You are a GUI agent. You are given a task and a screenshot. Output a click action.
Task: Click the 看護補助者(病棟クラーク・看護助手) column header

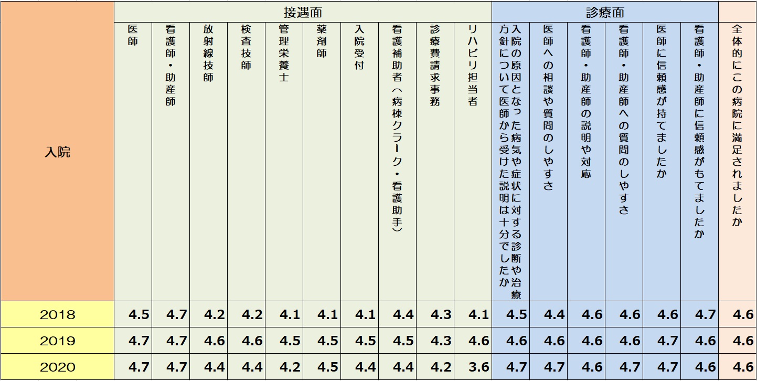(398, 162)
